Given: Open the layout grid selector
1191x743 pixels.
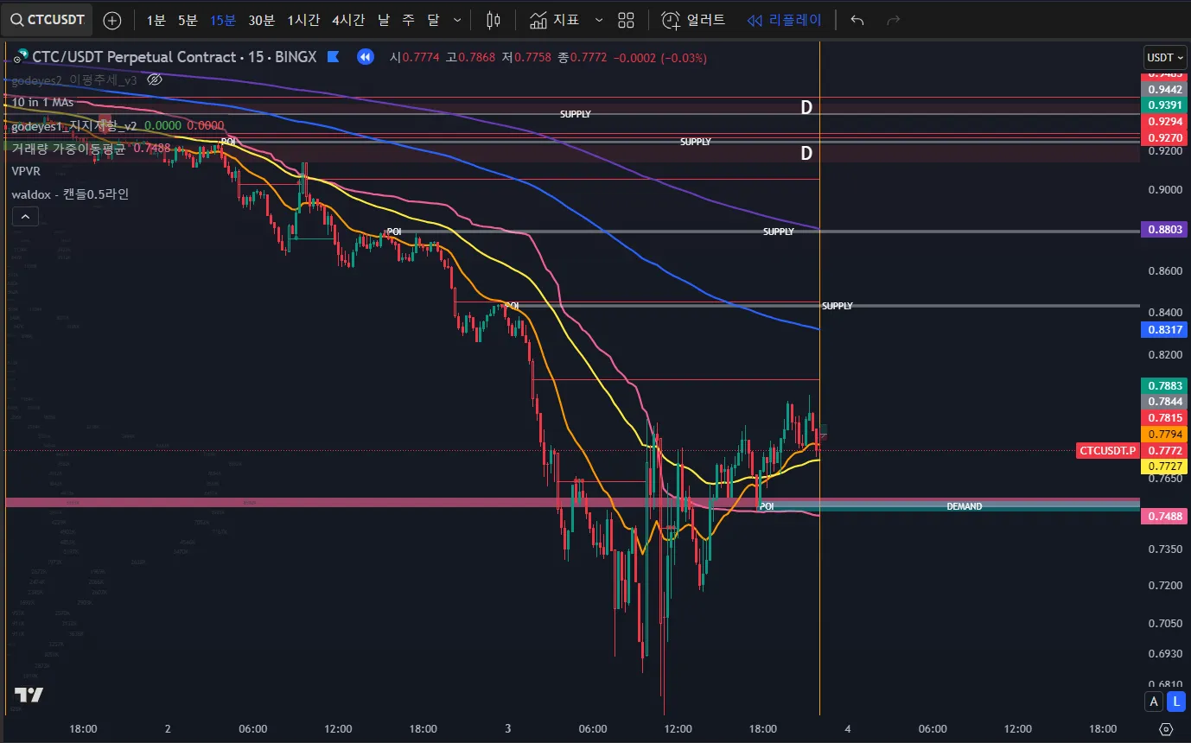Looking at the screenshot, I should click(x=627, y=20).
